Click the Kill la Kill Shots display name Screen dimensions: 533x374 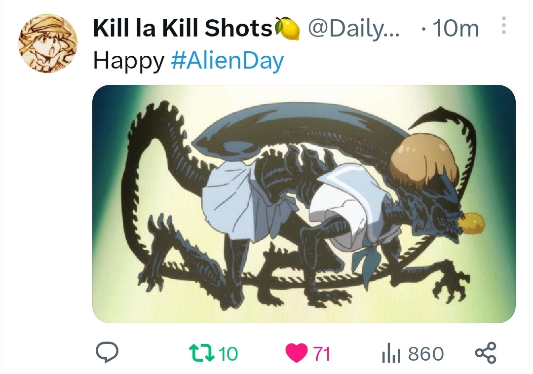[x=183, y=28]
